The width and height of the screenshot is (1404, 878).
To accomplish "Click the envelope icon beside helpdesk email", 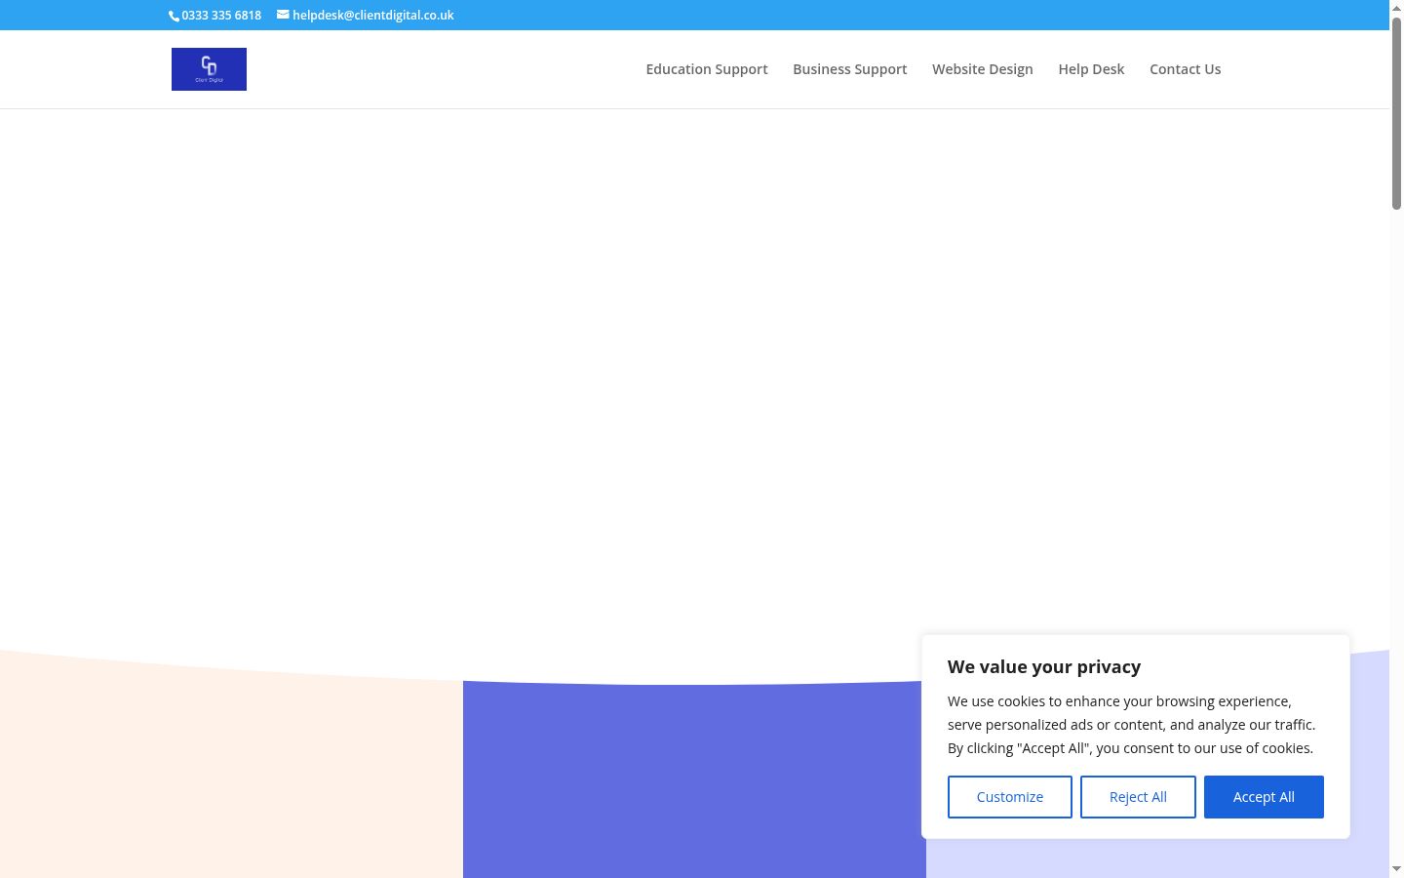I will click(283, 15).
